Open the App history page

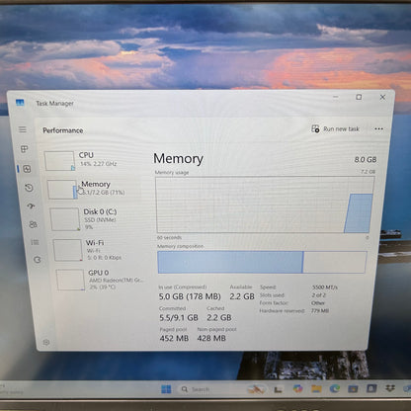coord(29,188)
